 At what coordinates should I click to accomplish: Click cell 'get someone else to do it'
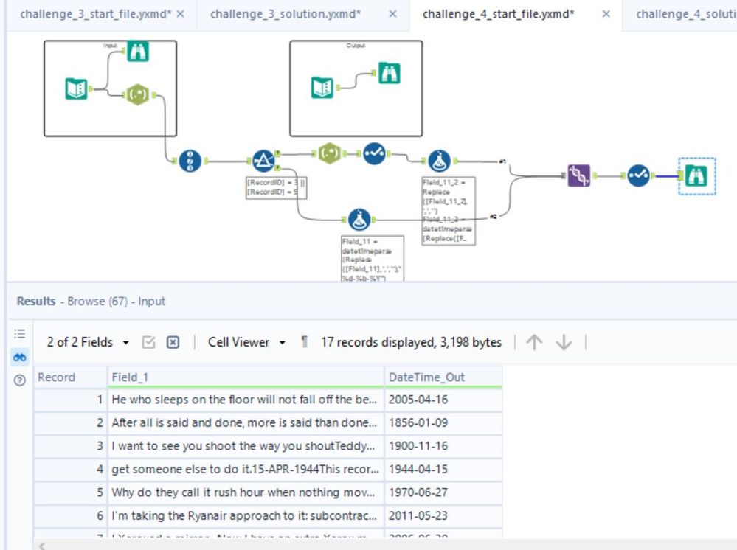click(246, 469)
